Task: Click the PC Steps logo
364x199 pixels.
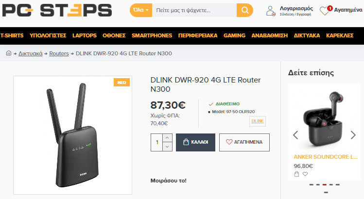Action: tap(57, 11)
